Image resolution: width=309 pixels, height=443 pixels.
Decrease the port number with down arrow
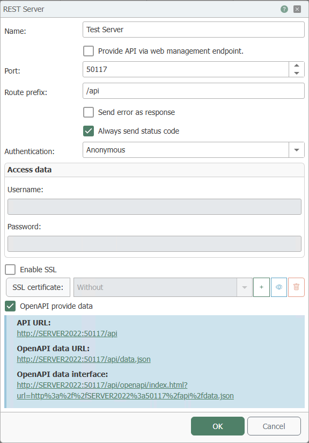[297, 73]
